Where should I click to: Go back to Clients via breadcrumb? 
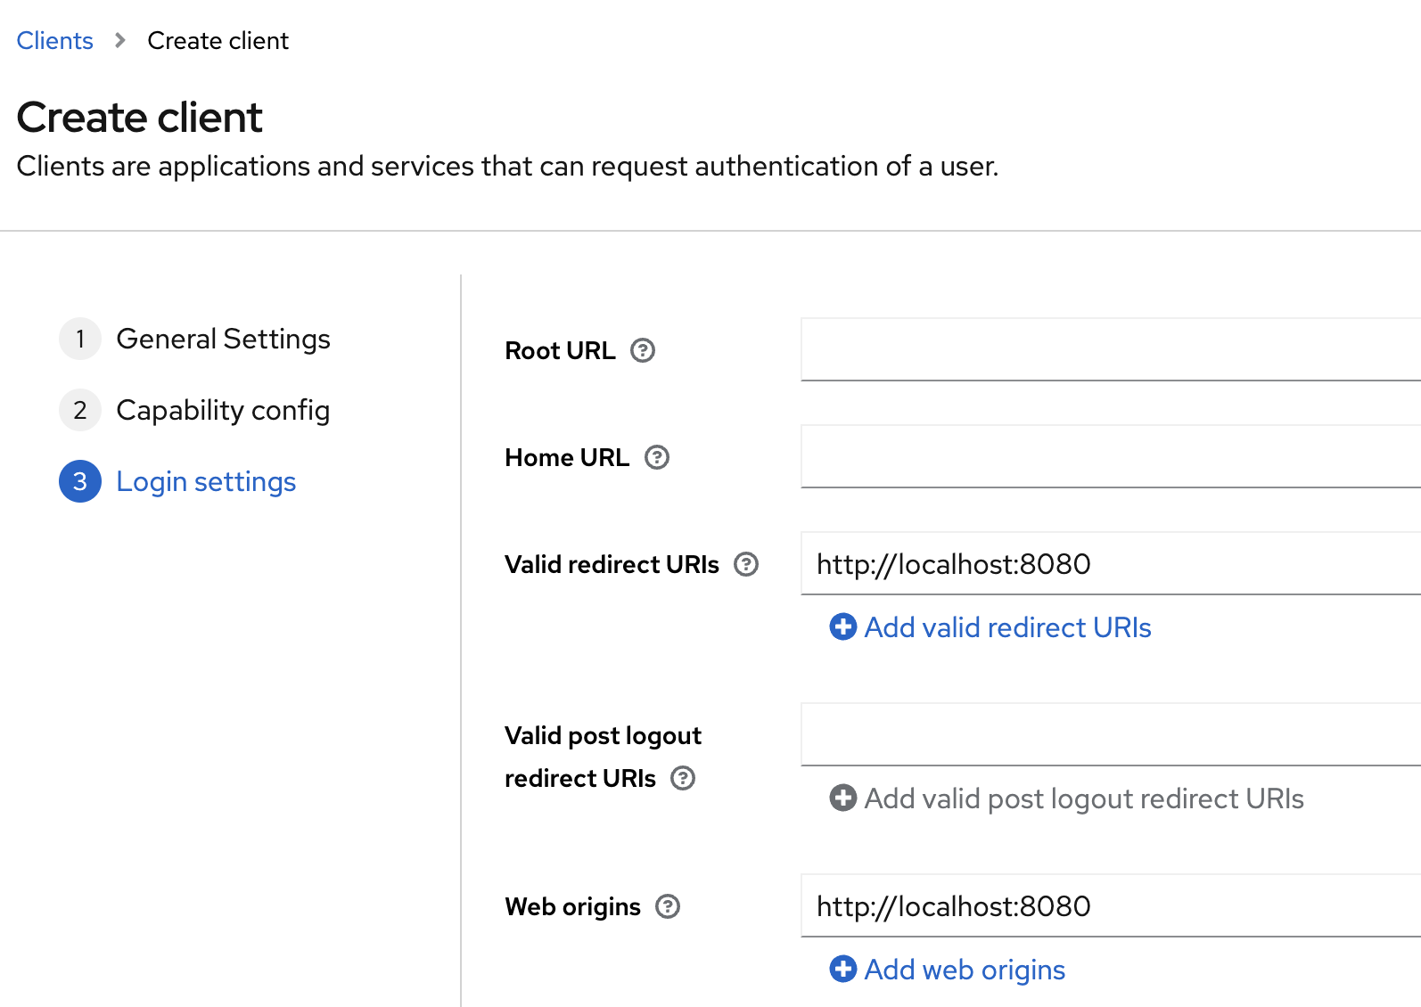pos(54,41)
